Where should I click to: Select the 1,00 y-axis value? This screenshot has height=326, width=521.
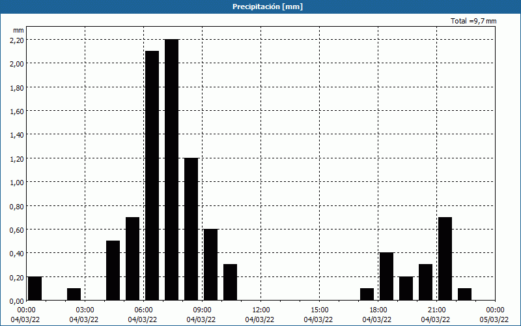point(17,183)
